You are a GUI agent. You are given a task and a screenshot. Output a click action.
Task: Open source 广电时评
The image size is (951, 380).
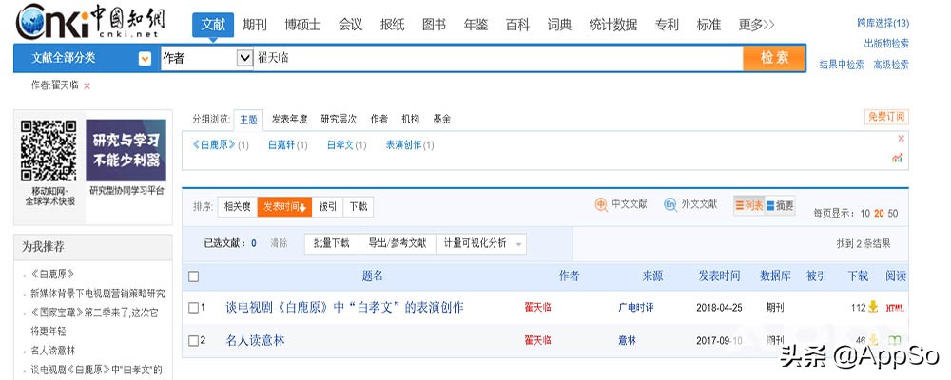[x=635, y=307]
